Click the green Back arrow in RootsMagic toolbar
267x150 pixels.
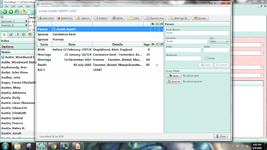5,12
